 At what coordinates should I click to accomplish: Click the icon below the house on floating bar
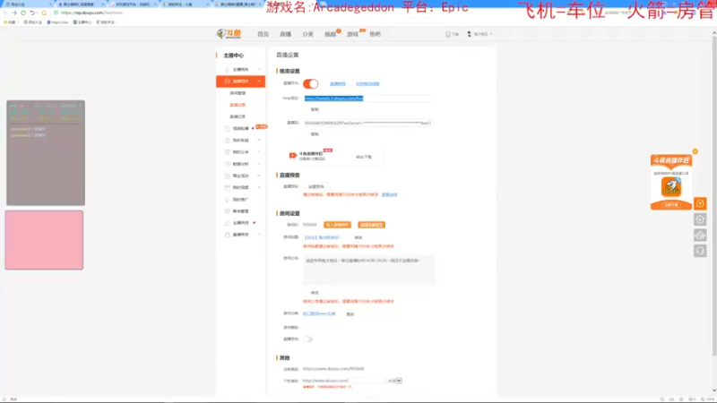[x=700, y=235]
